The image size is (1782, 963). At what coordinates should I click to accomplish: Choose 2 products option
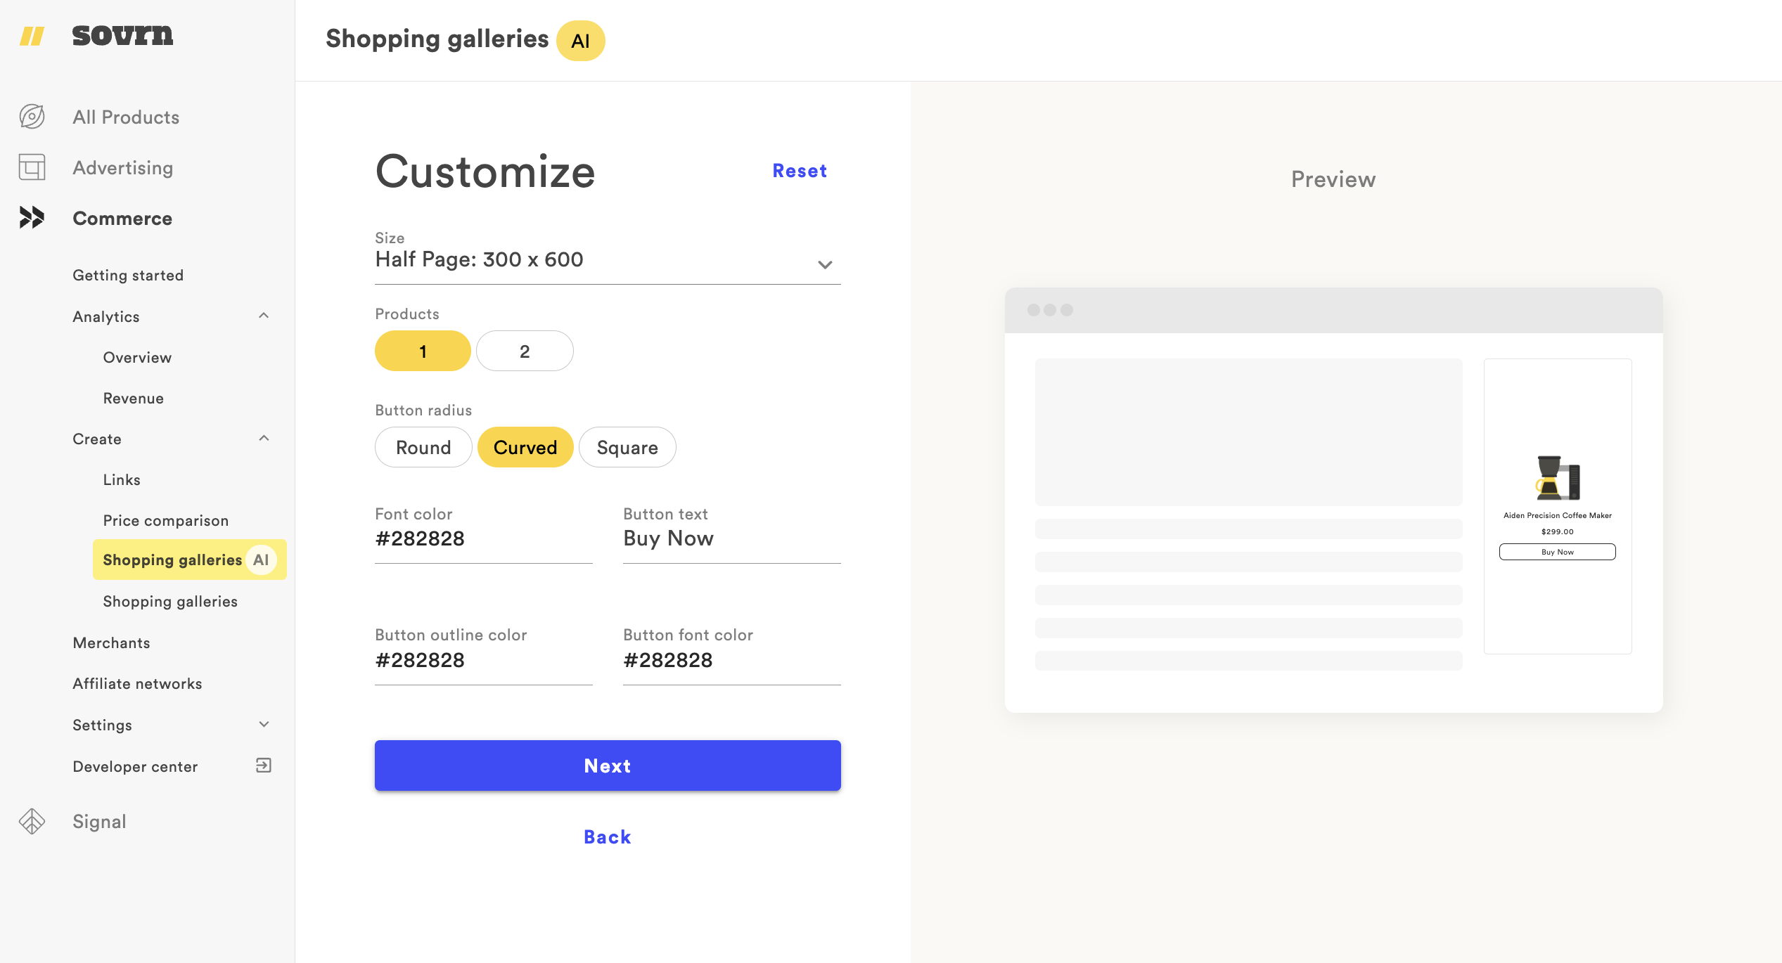pos(525,351)
